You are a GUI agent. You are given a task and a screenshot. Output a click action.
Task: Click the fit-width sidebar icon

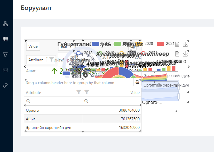click(5, 70)
